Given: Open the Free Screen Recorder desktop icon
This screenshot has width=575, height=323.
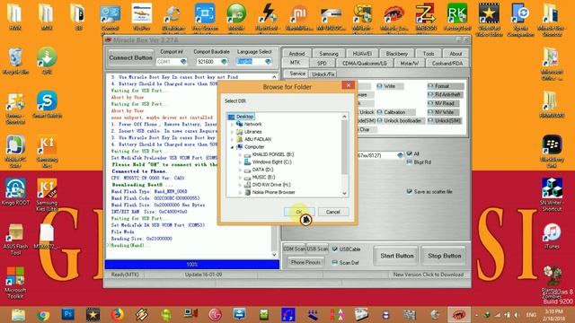Looking at the screenshot, I should (205, 18).
